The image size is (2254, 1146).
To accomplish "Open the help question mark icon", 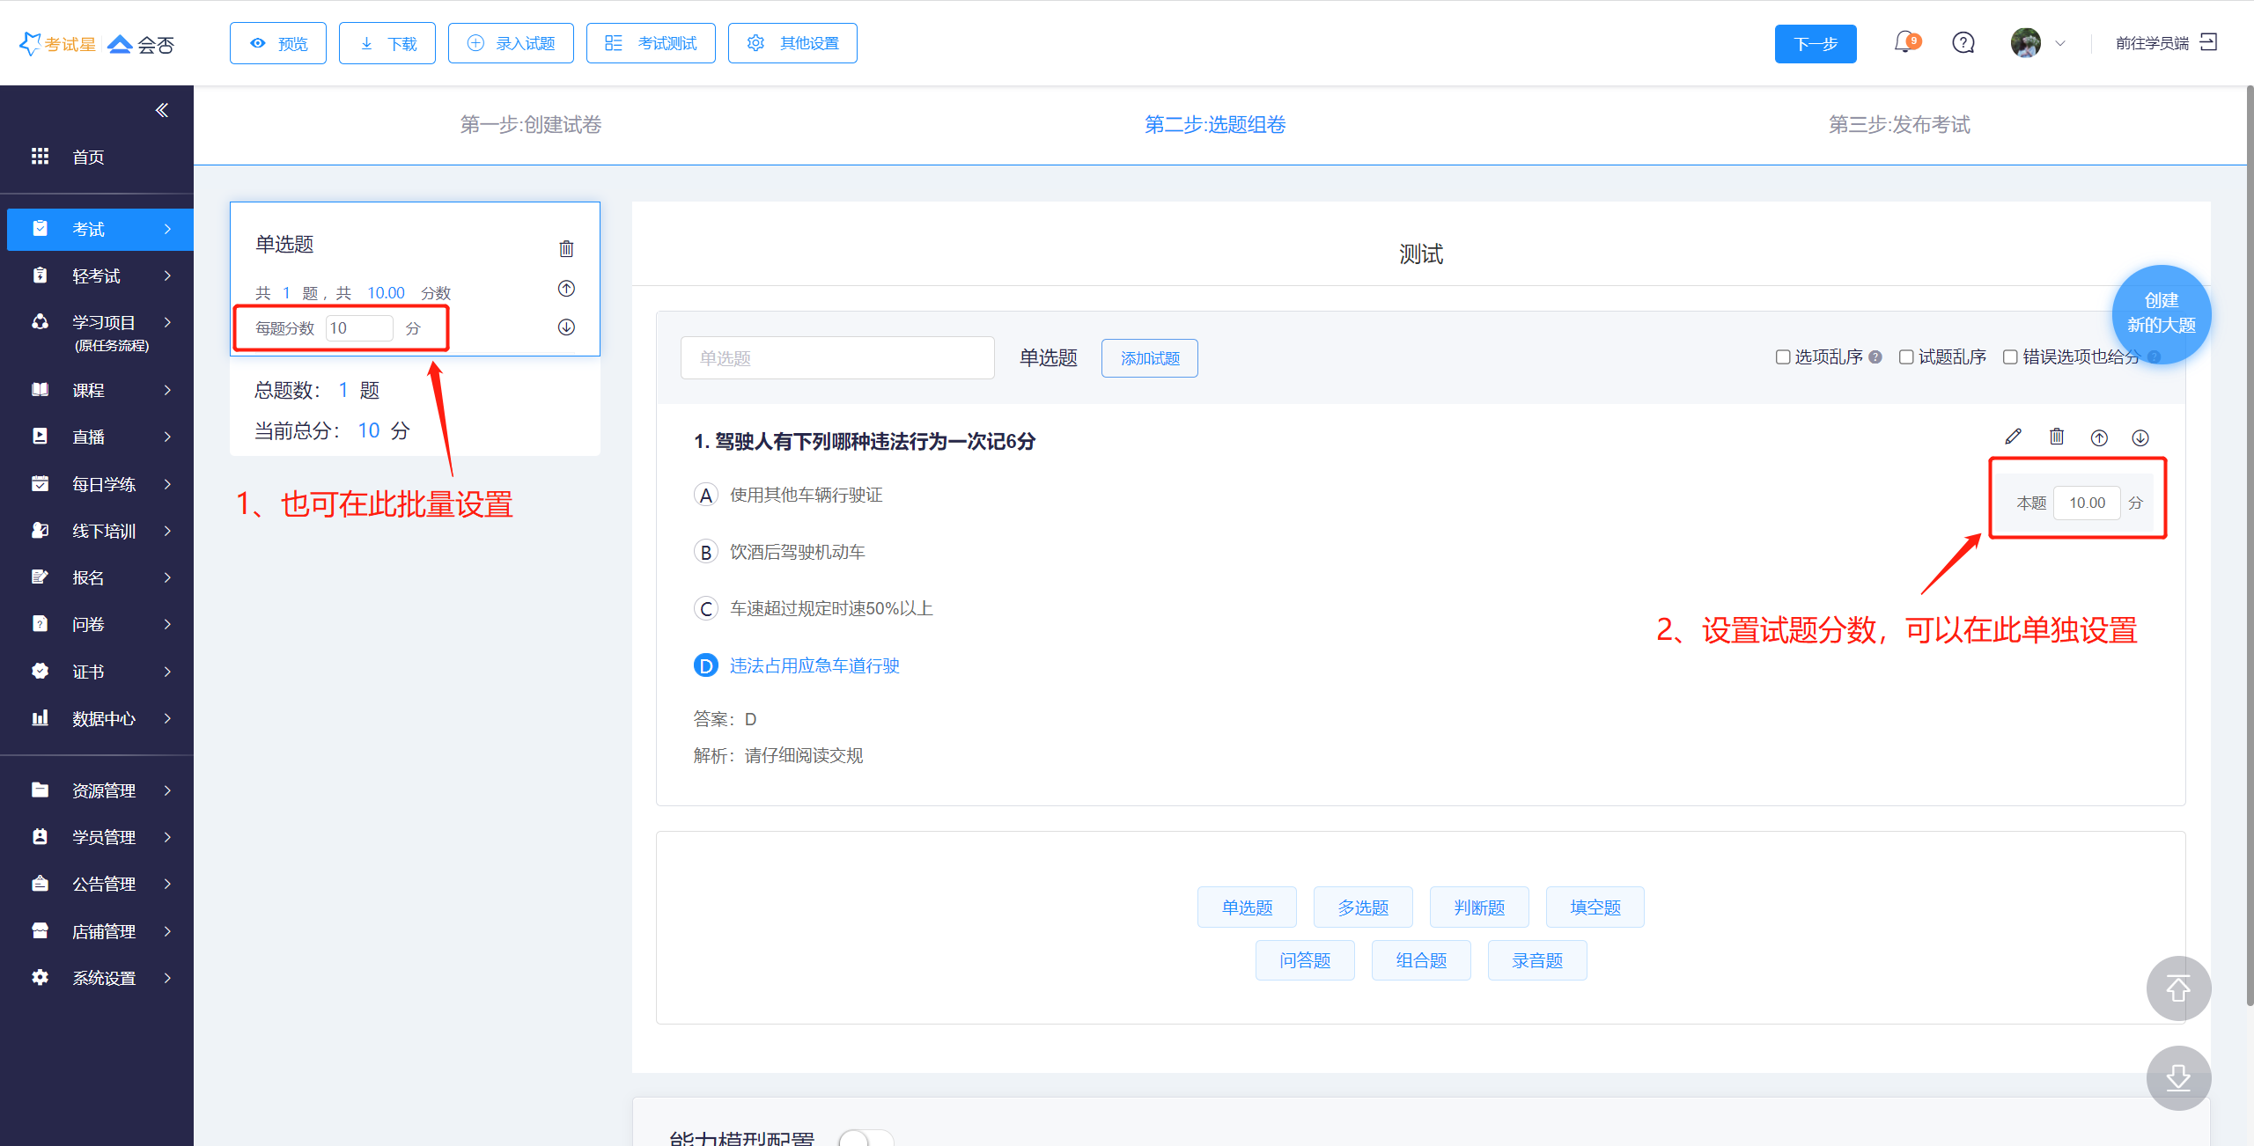I will (x=1963, y=42).
